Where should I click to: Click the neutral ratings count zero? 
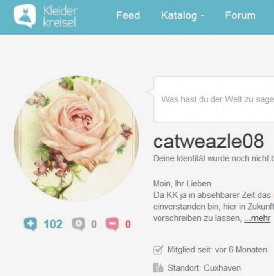[x=94, y=224]
